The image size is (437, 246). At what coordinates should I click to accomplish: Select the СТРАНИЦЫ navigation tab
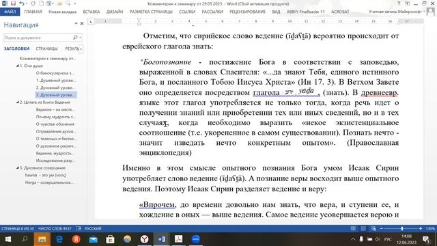46,49
